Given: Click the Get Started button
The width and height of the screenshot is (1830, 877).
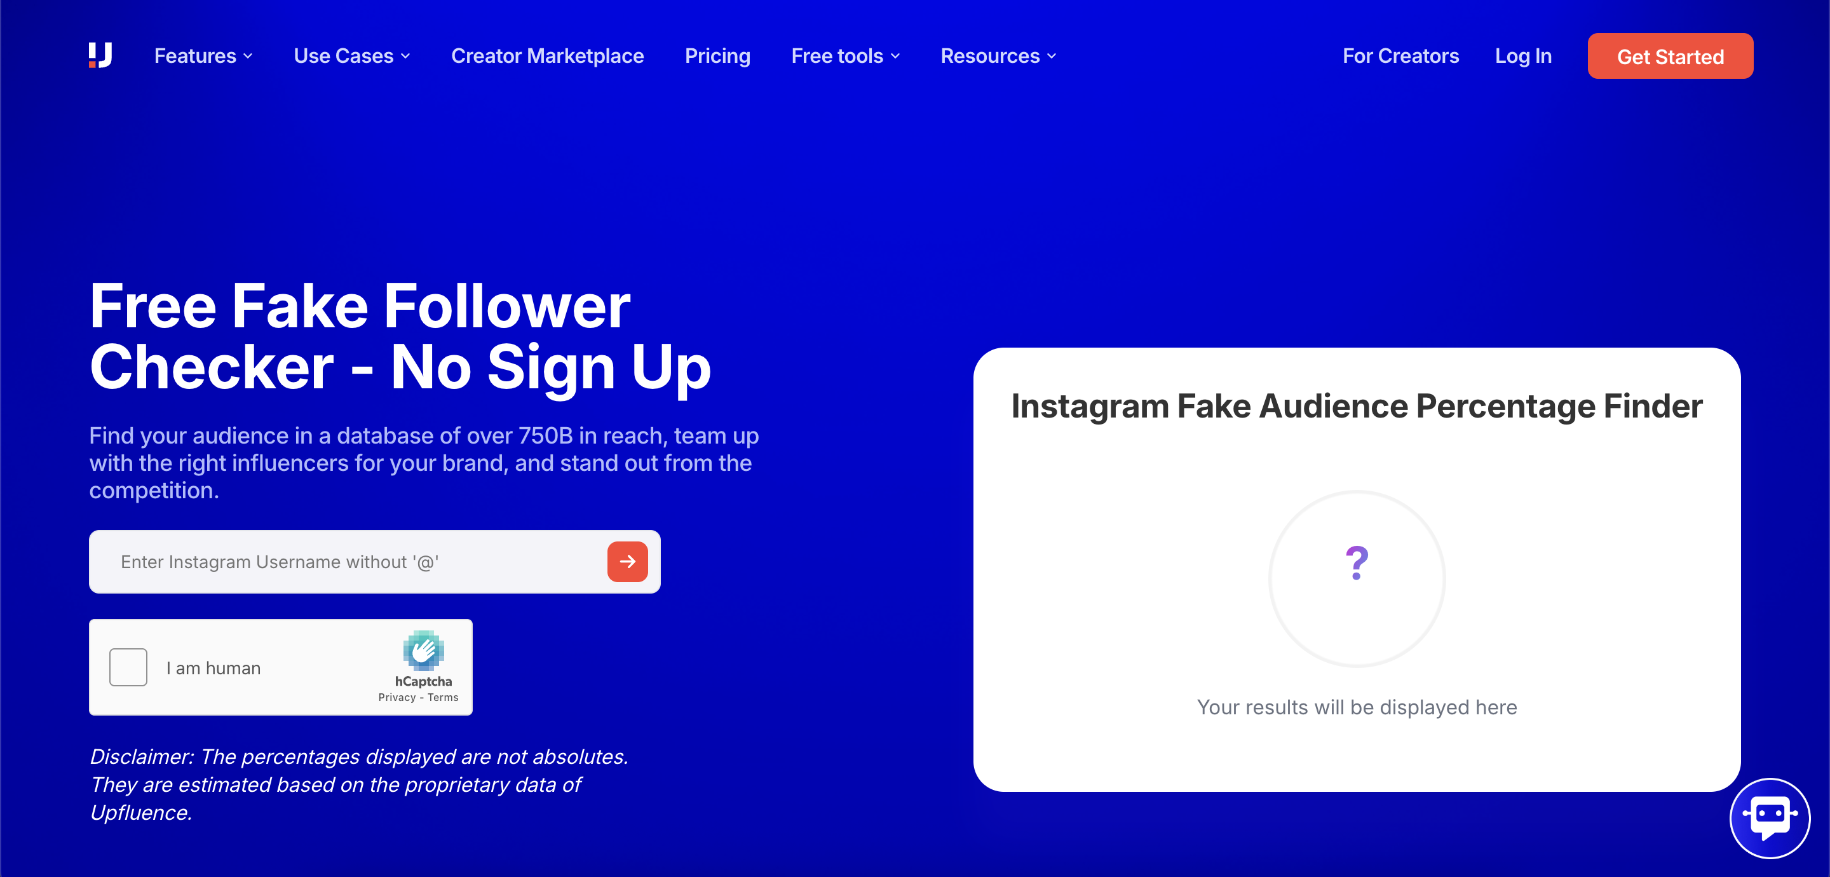Looking at the screenshot, I should (1669, 56).
